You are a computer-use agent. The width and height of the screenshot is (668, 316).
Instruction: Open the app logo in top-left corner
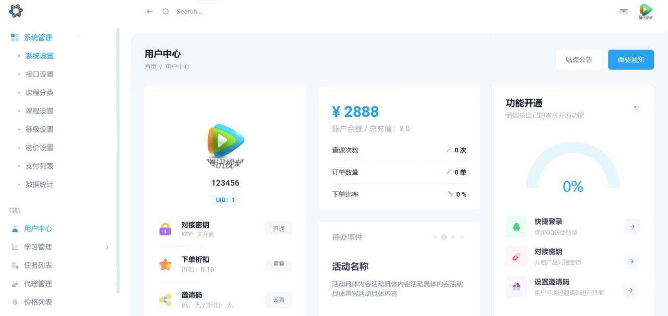16,11
